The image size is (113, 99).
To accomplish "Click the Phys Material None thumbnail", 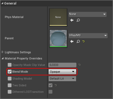I will [x=58, y=17].
